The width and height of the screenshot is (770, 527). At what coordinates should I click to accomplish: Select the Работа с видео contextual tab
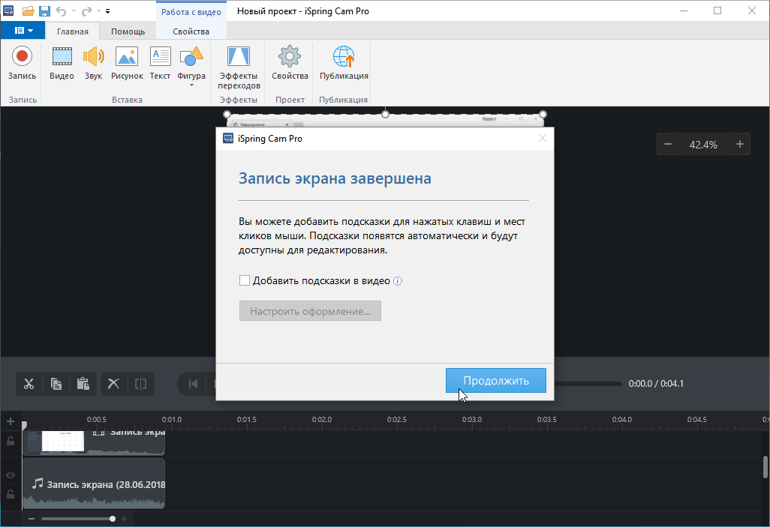(x=191, y=12)
